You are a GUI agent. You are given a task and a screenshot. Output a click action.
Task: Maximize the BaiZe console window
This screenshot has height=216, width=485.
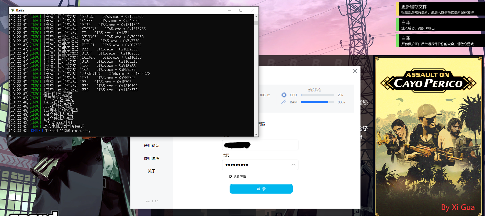pos(241,10)
